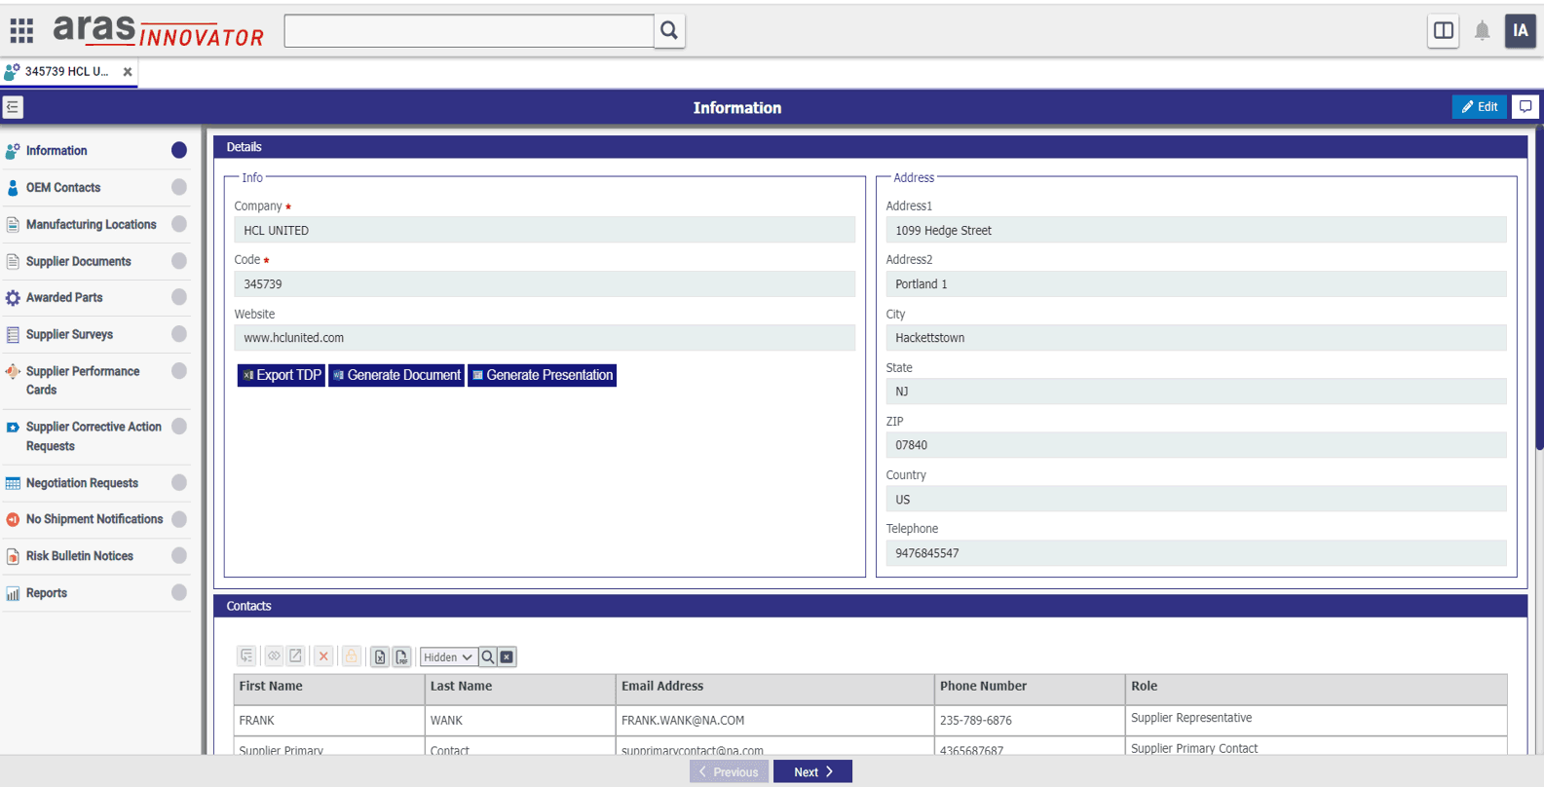This screenshot has height=787, width=1544.
Task: Collapse the sidebar navigation panel
Action: pyautogui.click(x=13, y=107)
